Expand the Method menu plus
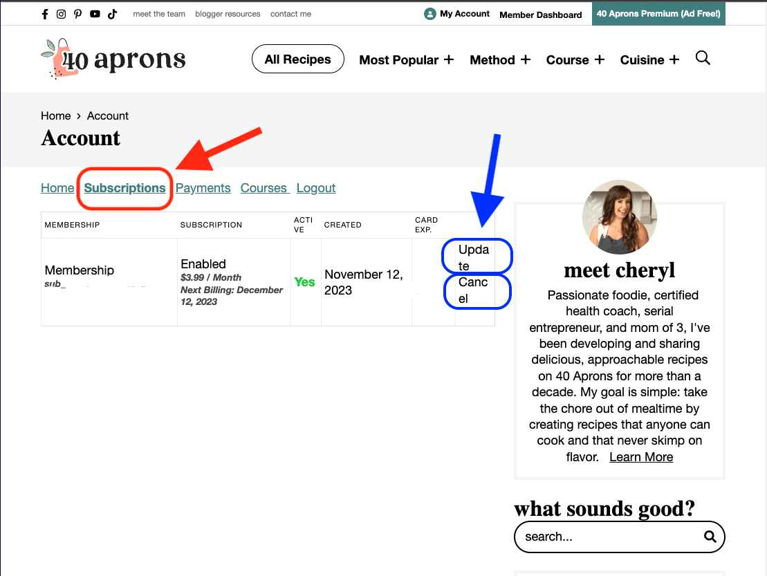767x576 pixels. point(526,59)
